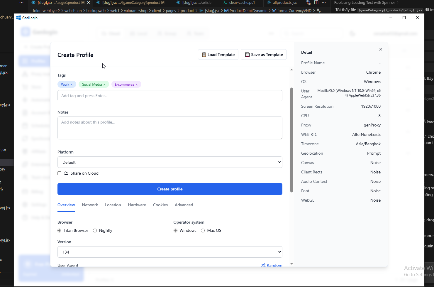Click the split editor icon in VS Code

pos(316,3)
